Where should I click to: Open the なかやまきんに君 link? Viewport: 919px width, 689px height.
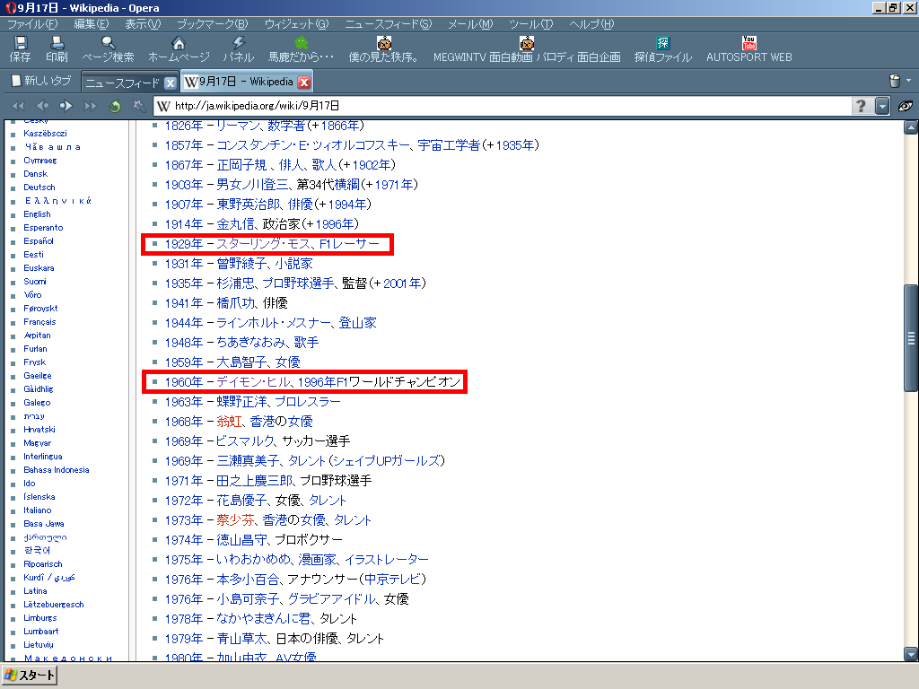(x=263, y=619)
